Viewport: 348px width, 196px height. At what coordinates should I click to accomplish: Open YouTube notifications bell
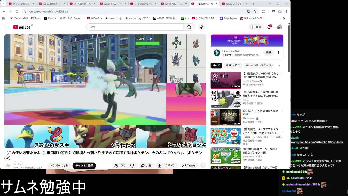[x=269, y=27]
